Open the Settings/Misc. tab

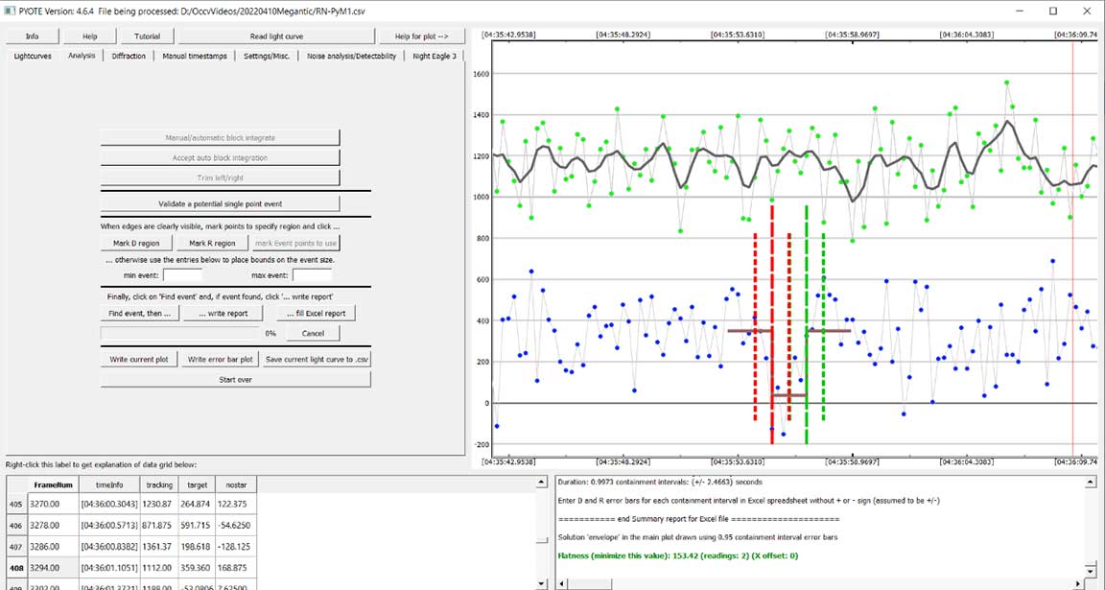pyautogui.click(x=267, y=57)
